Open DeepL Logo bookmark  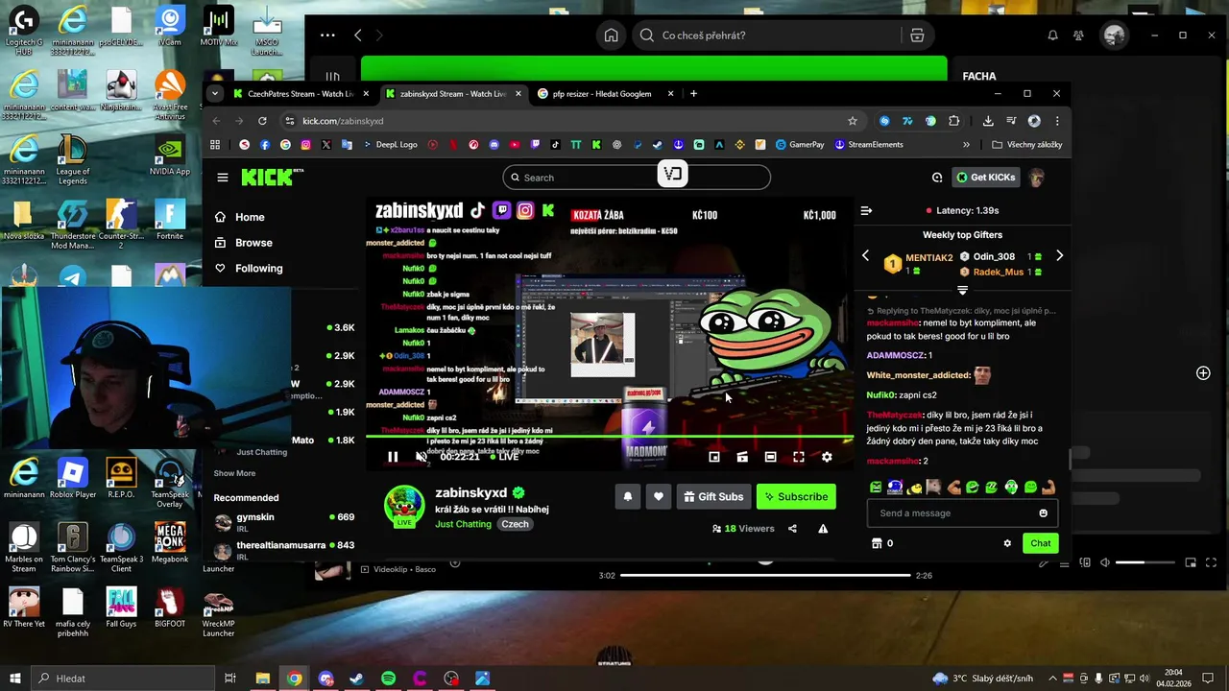(x=390, y=145)
